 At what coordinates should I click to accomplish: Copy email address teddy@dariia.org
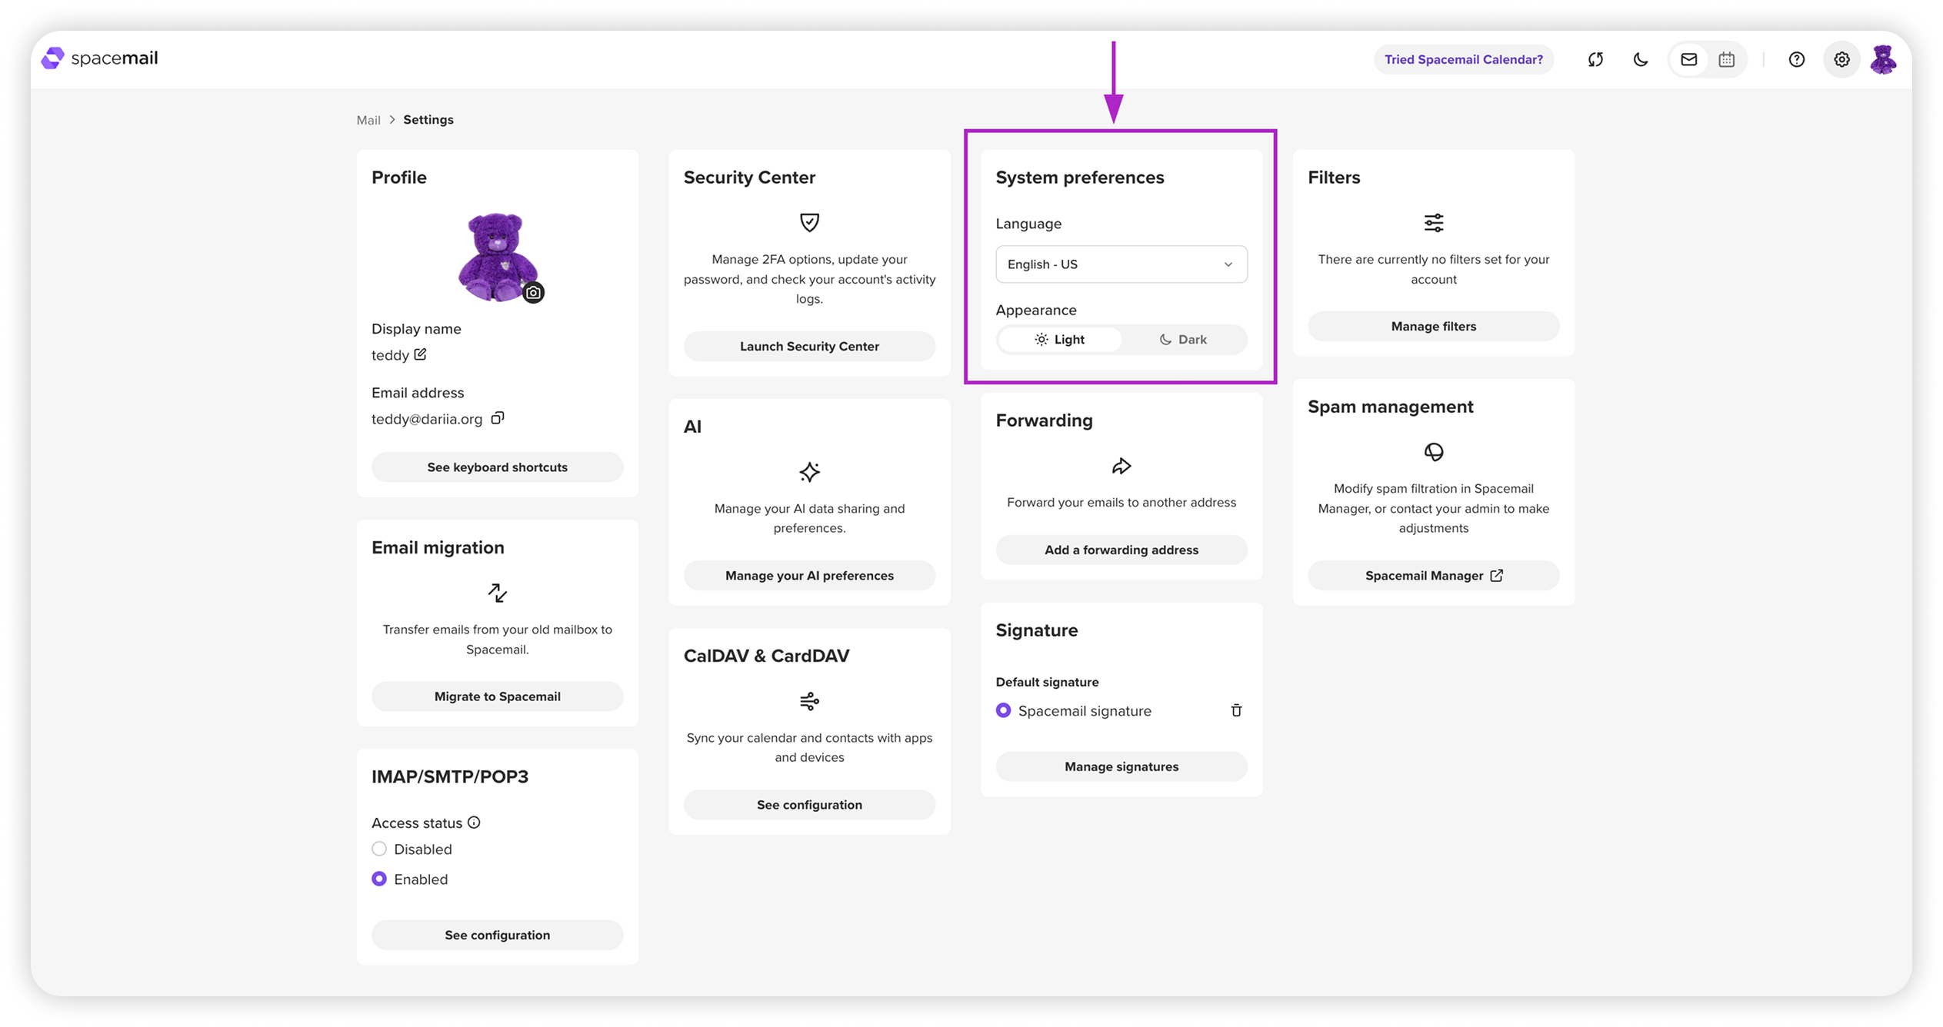pyautogui.click(x=498, y=418)
